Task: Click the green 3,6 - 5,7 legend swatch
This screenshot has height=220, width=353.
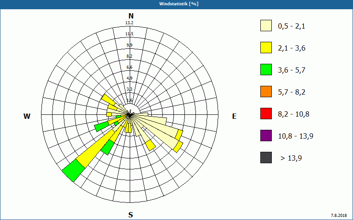Action: point(266,70)
